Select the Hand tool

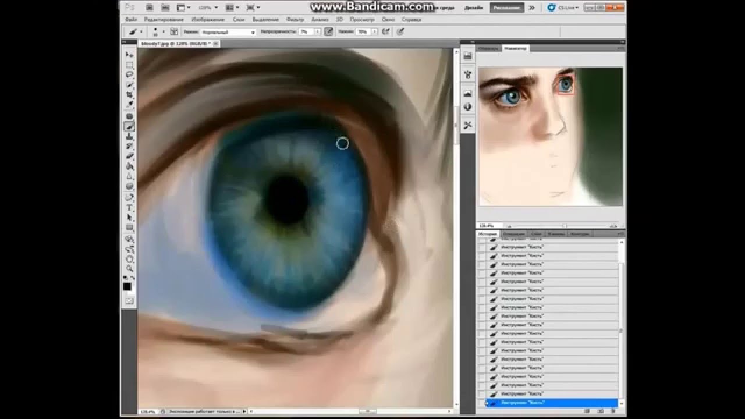(x=129, y=259)
